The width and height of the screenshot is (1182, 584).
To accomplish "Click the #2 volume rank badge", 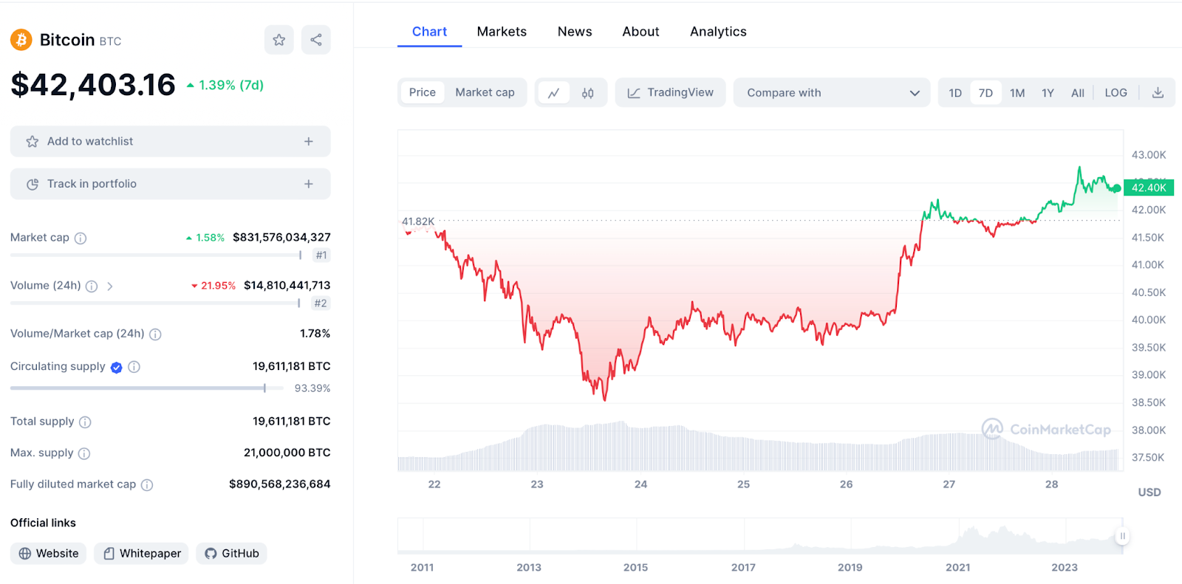I will [321, 303].
